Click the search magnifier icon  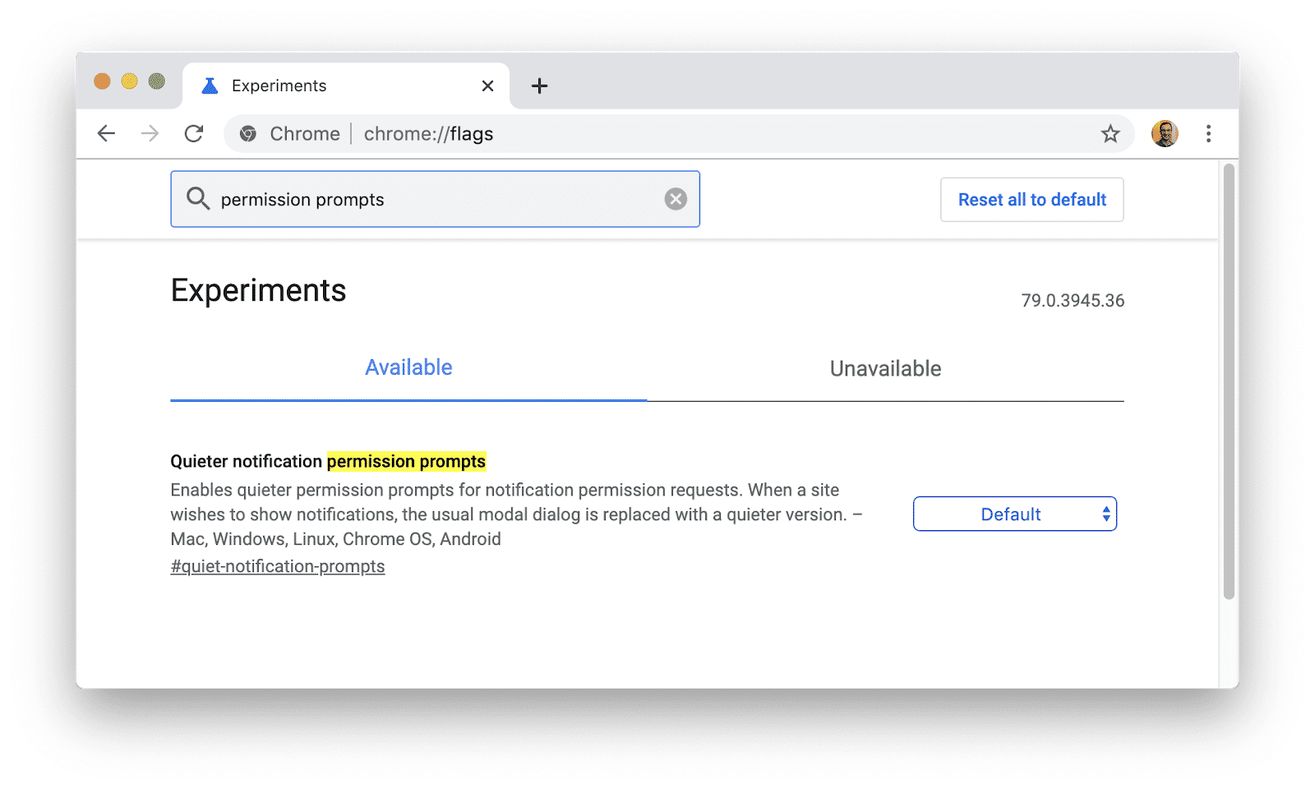click(197, 199)
